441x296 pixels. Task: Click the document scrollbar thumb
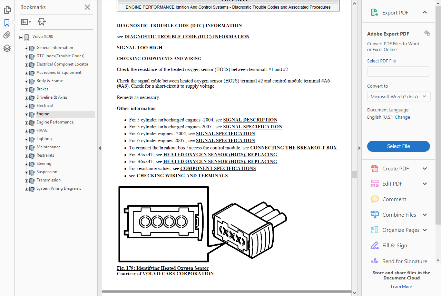click(x=354, y=174)
